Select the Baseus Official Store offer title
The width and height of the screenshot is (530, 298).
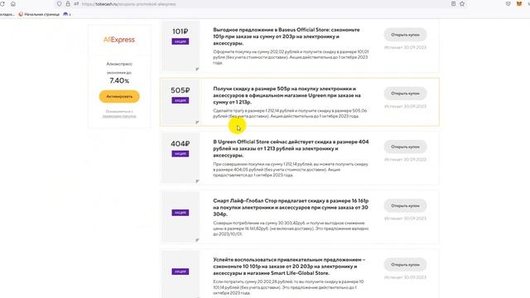286,36
